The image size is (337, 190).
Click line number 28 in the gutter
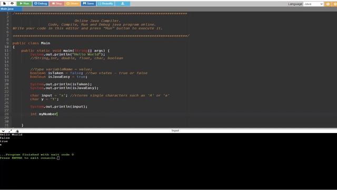tap(6, 114)
